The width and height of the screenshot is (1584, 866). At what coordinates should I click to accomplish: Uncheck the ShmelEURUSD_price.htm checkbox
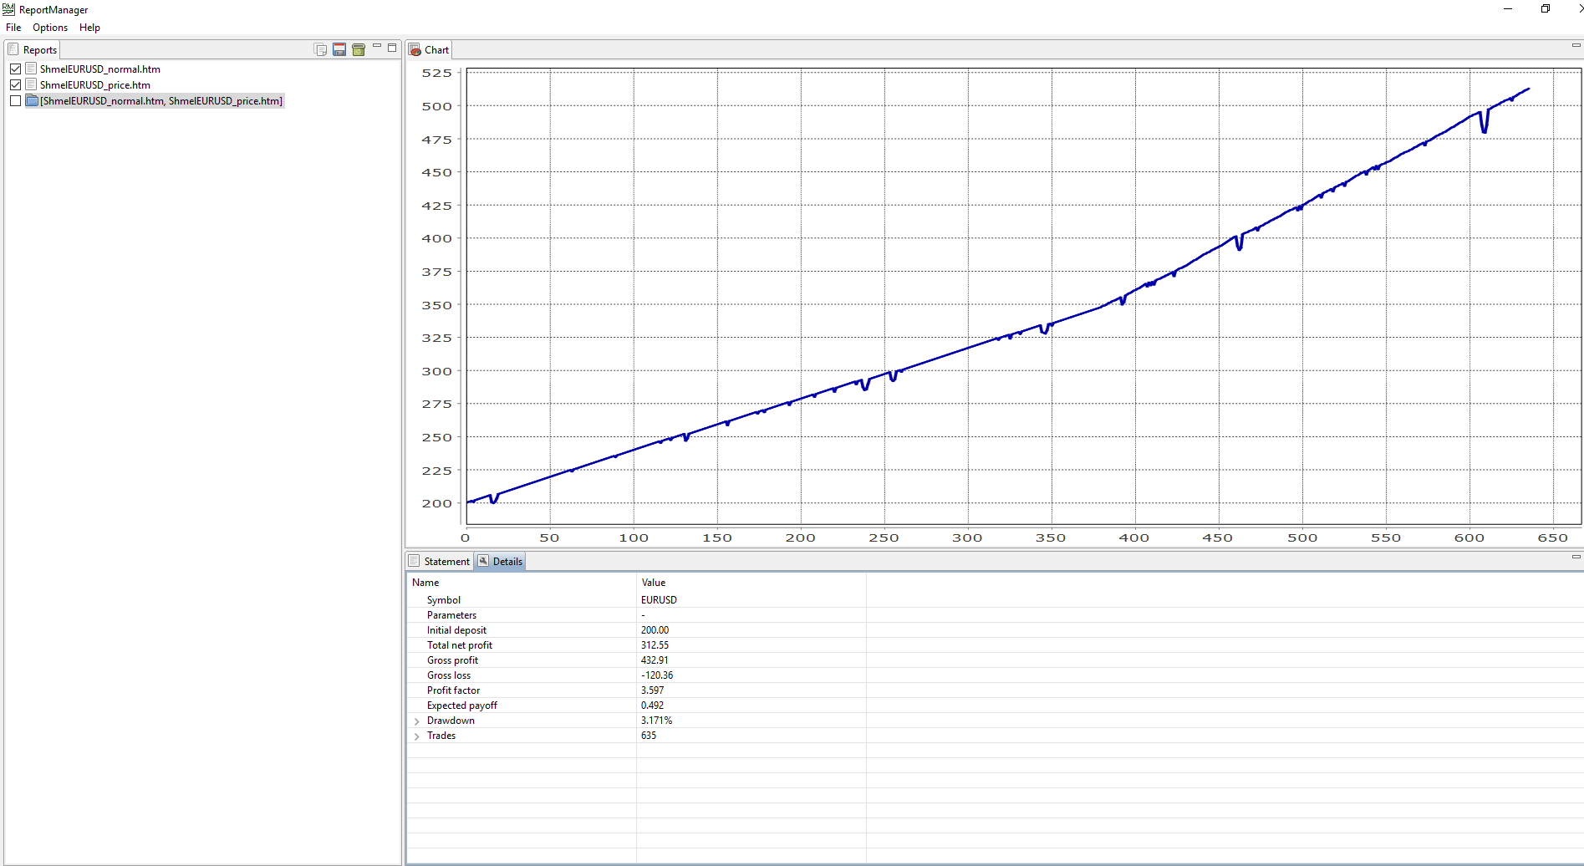pyautogui.click(x=15, y=84)
